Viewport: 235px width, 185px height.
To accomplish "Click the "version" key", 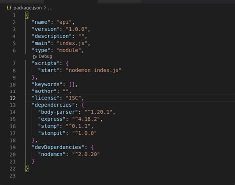I will click(x=46, y=29).
